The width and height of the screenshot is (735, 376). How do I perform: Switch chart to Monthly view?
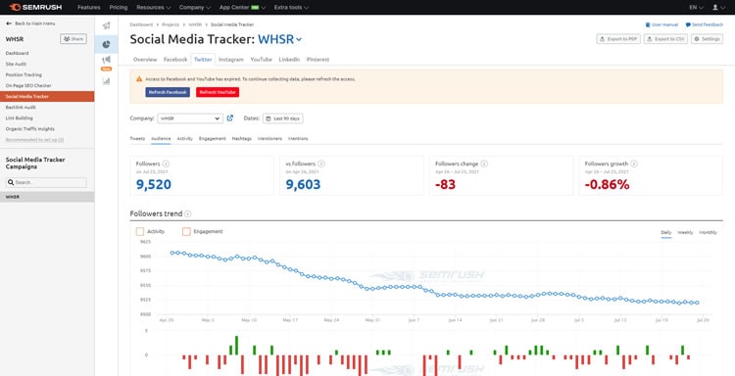pyautogui.click(x=708, y=232)
